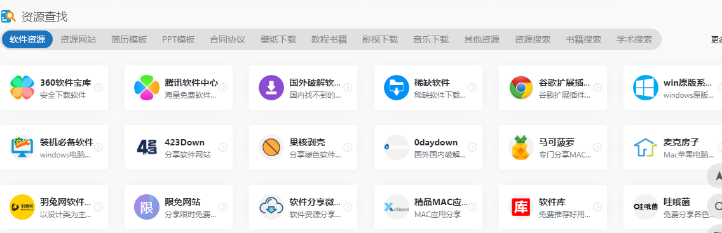This screenshot has width=722, height=233.
Task: Click the 更多 link at right
Action: point(716,40)
